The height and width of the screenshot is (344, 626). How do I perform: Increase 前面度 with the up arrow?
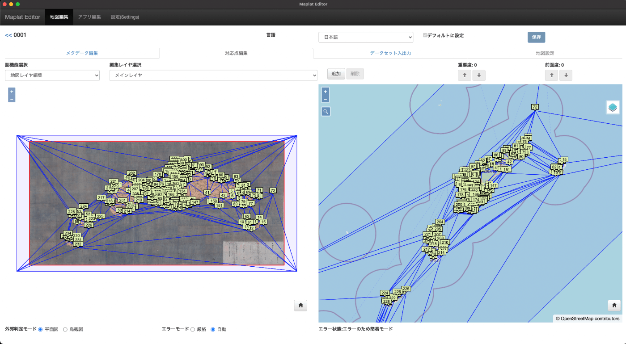tap(552, 76)
